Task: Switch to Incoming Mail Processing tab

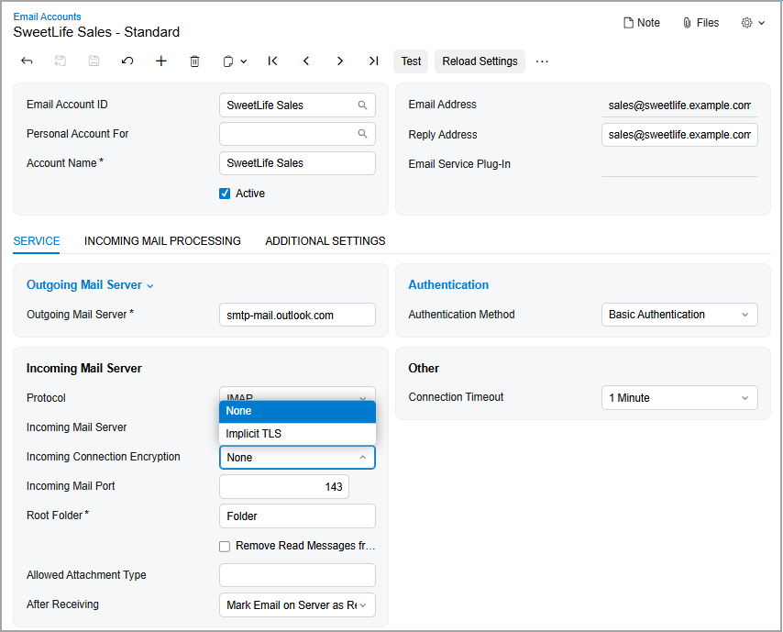Action: [162, 241]
